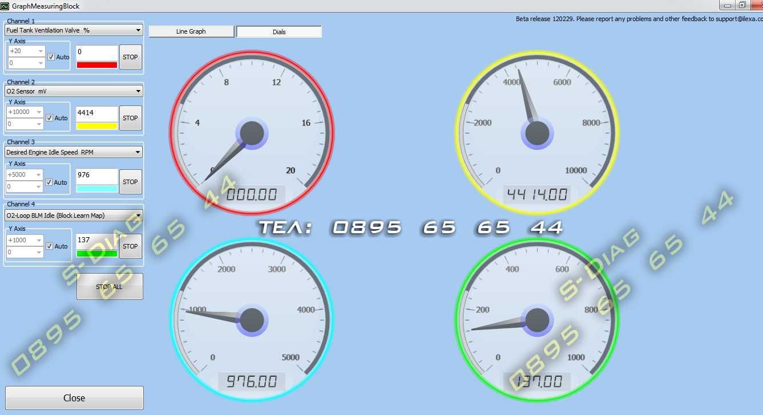763x415 pixels.
Task: Click the green dial digital readout 137.00
Action: pos(536,381)
